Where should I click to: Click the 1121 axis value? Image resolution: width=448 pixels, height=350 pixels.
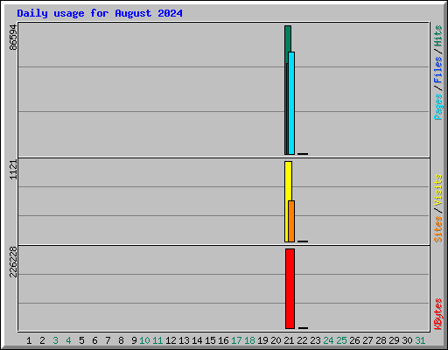pyautogui.click(x=13, y=170)
